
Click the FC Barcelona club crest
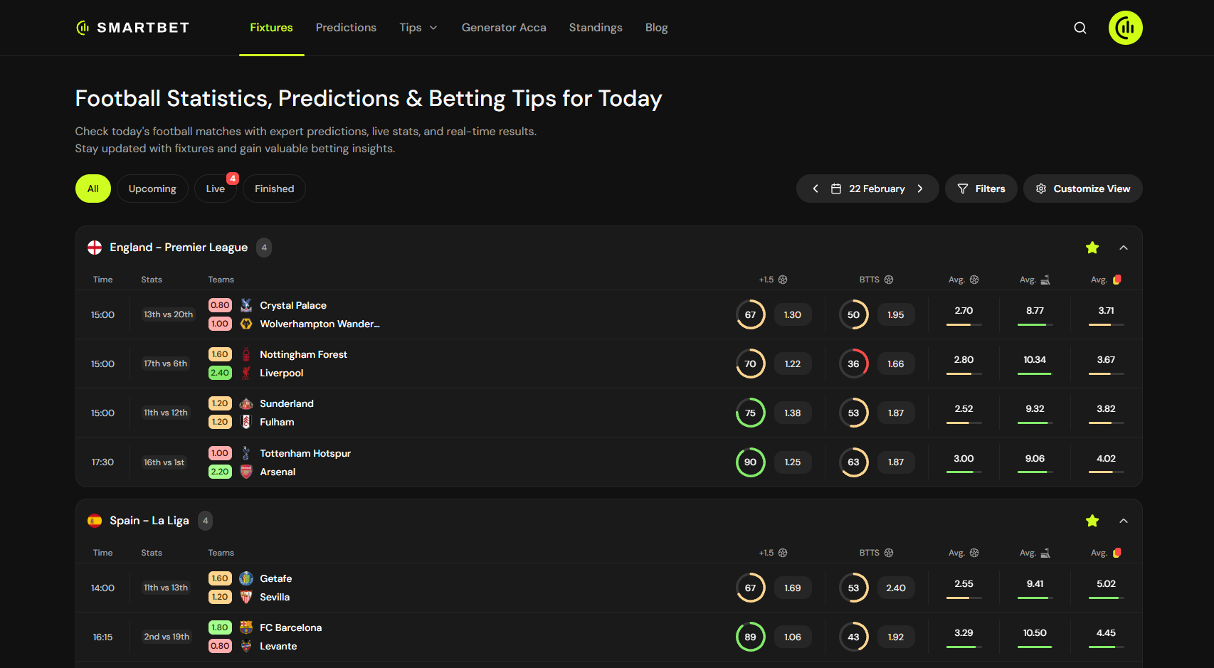click(x=246, y=627)
